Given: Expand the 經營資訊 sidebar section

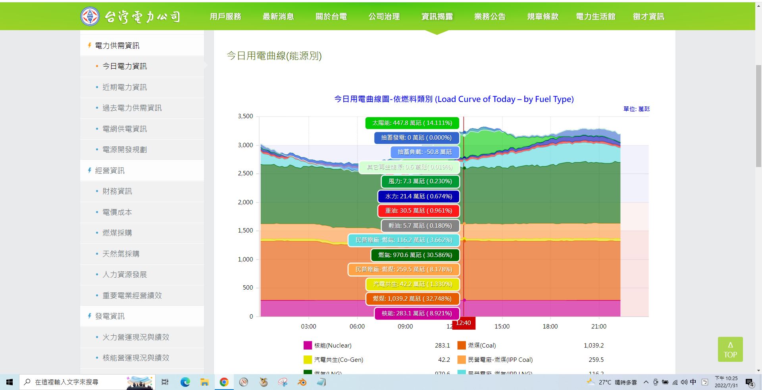Looking at the screenshot, I should (142, 171).
